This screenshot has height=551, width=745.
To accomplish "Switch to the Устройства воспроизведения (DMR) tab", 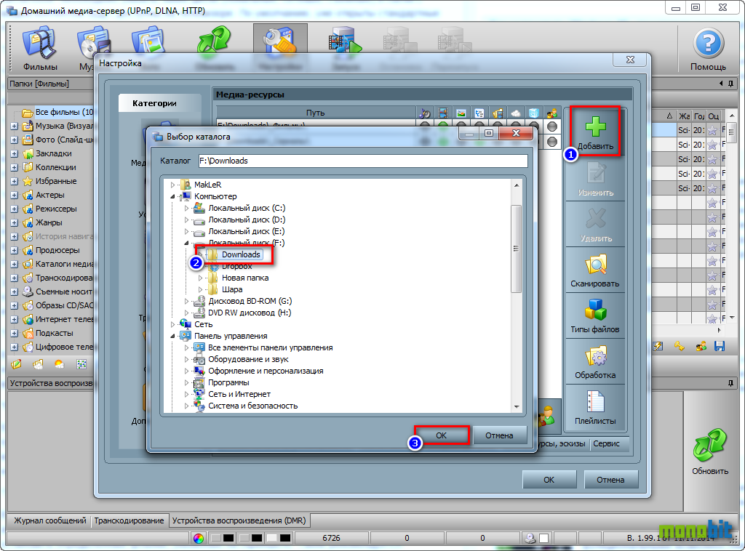I will click(239, 520).
